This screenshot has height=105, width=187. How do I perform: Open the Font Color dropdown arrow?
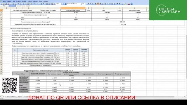[131, 4]
